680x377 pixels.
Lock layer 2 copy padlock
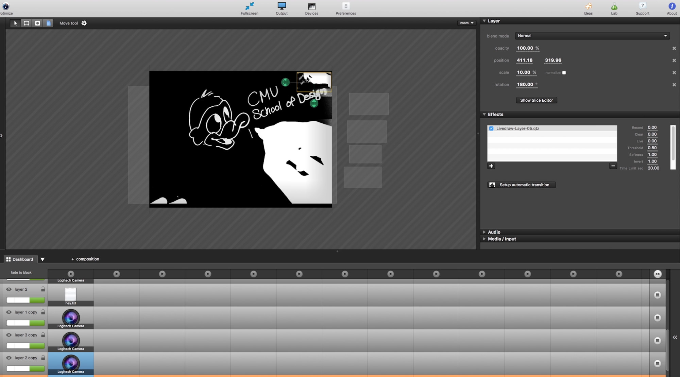point(43,358)
